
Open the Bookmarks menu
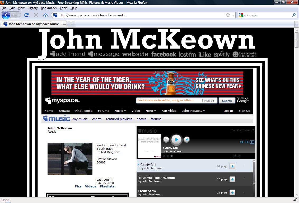pyautogui.click(x=49, y=8)
